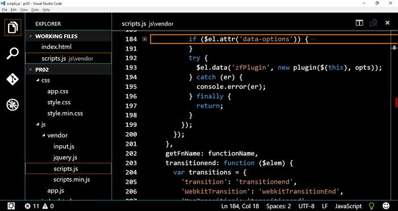
Task: Change indentation via Spaces: 2
Action: [x=279, y=206]
